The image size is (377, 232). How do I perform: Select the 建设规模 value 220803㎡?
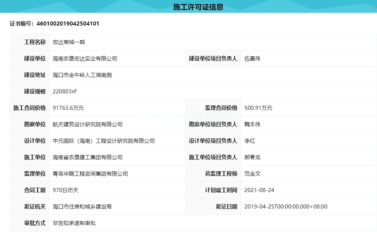point(64,91)
